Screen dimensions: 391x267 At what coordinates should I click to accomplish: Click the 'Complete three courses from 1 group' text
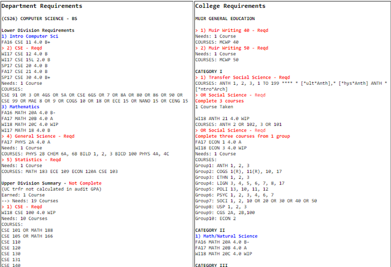pyautogui.click(x=240, y=136)
